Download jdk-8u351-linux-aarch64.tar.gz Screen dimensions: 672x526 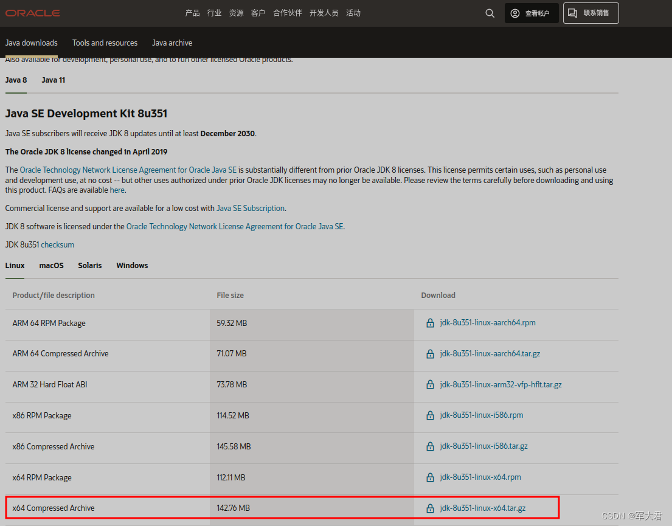coord(490,354)
